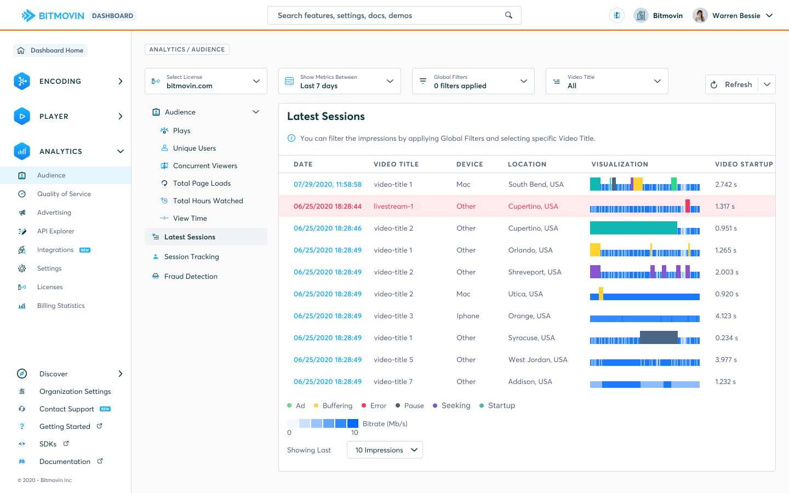Open Concurrent Viewers menu item
Screen dimensions: 789x493
[x=205, y=165]
